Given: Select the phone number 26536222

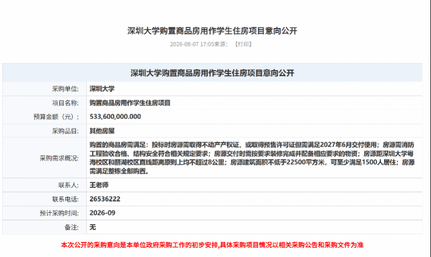Looking at the screenshot, I should [105, 199].
